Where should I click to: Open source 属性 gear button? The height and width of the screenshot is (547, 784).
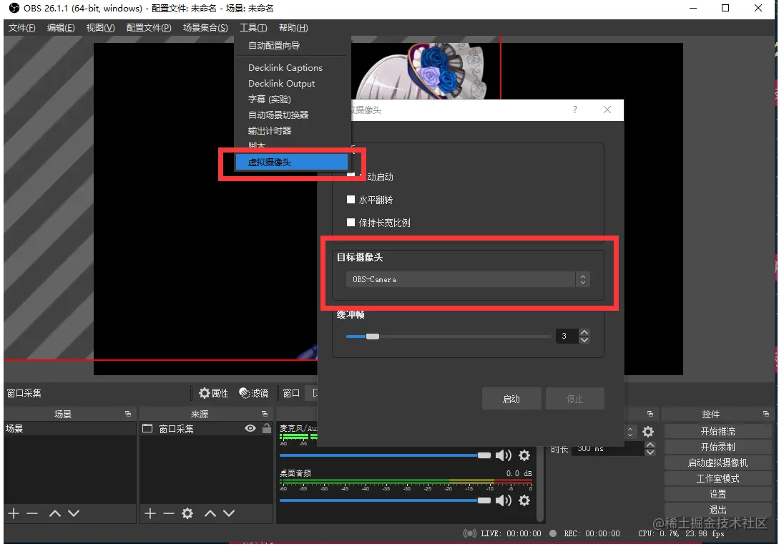pyautogui.click(x=213, y=393)
